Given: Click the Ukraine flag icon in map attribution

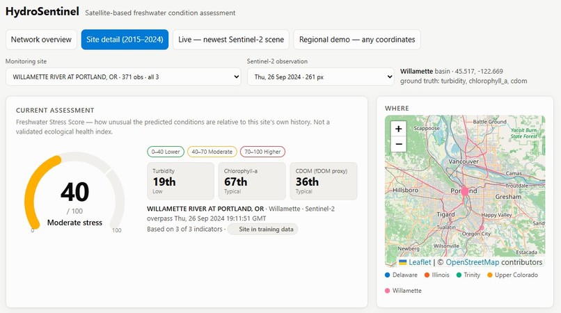Looking at the screenshot, I should pos(403,262).
